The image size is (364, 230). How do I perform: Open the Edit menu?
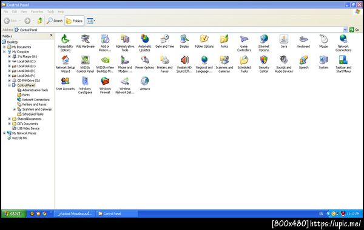[x=15, y=11]
